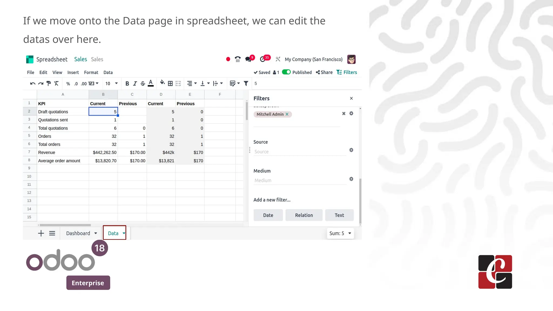Click the Relation filter button
Viewport: 553px width, 311px height.
click(304, 215)
